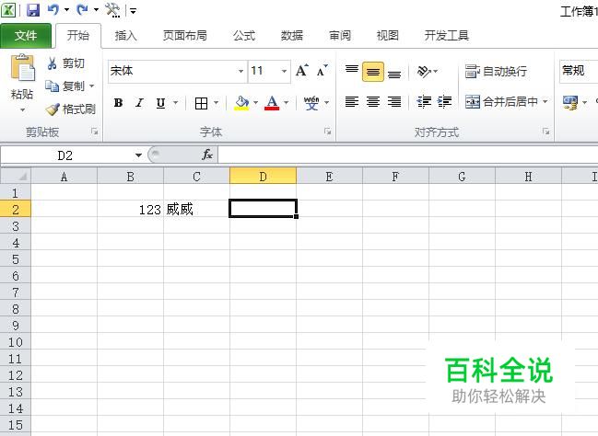Toggle center text horizontally
This screenshot has height=436, width=598.
click(373, 102)
